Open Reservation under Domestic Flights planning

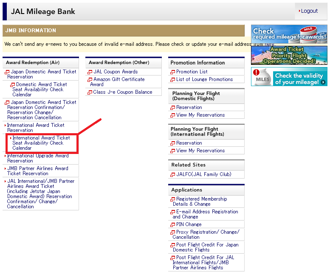pyautogui.click(x=189, y=107)
